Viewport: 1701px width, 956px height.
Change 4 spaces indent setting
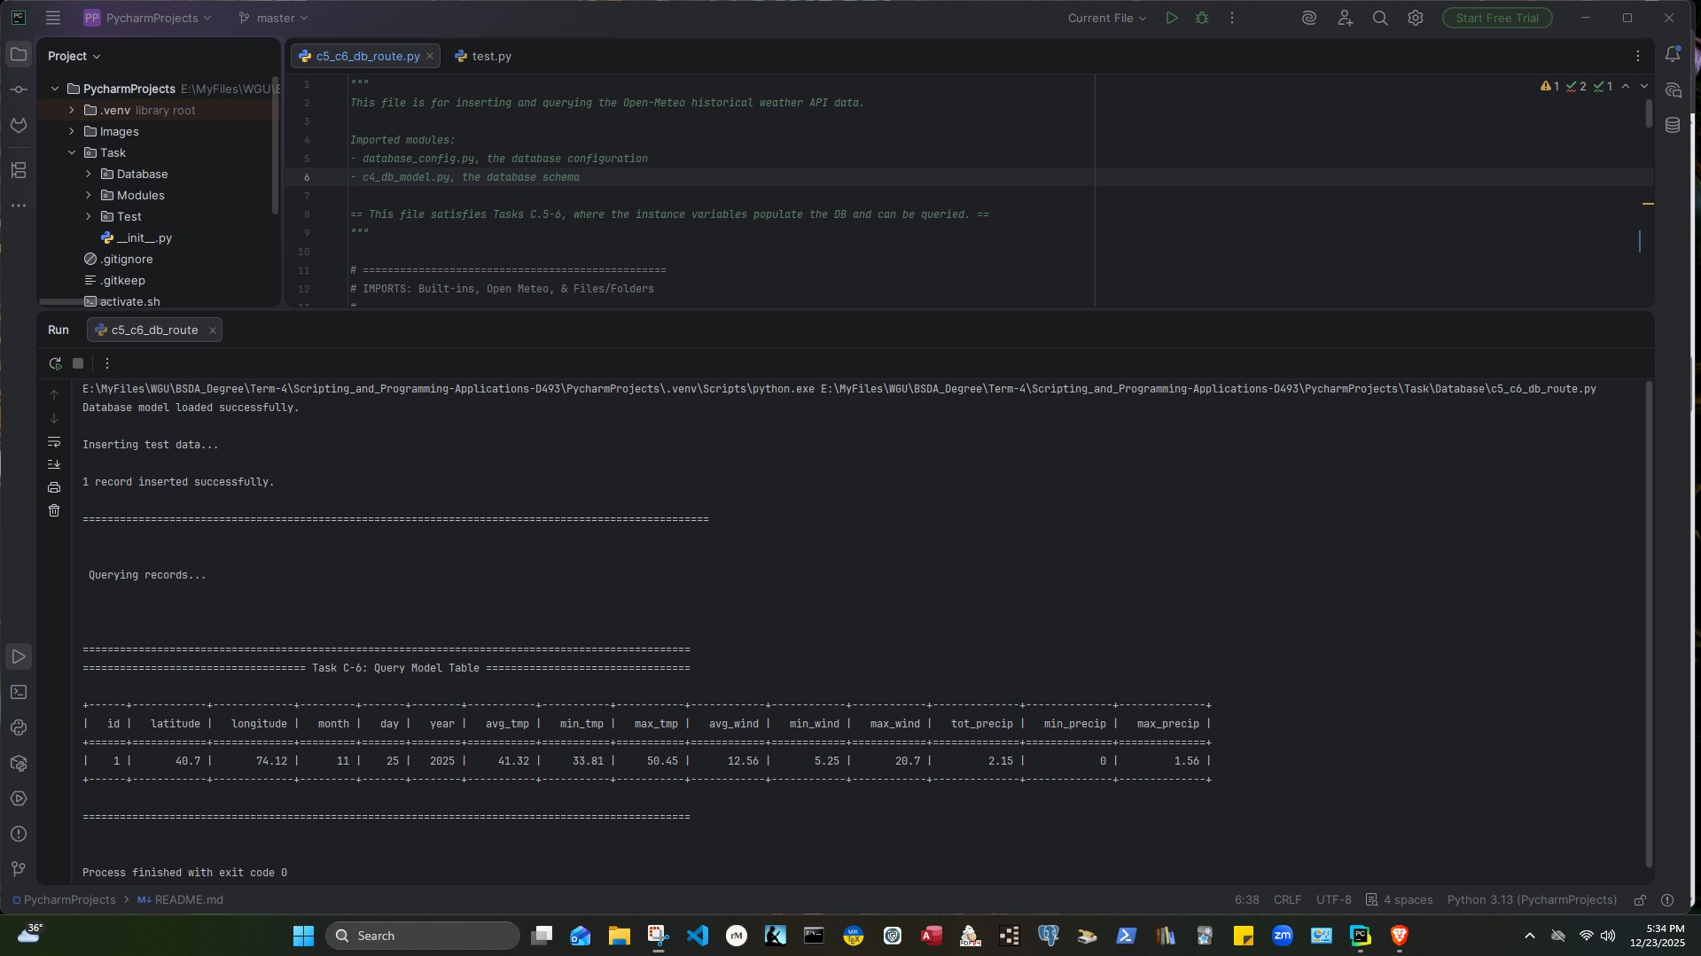point(1399,899)
